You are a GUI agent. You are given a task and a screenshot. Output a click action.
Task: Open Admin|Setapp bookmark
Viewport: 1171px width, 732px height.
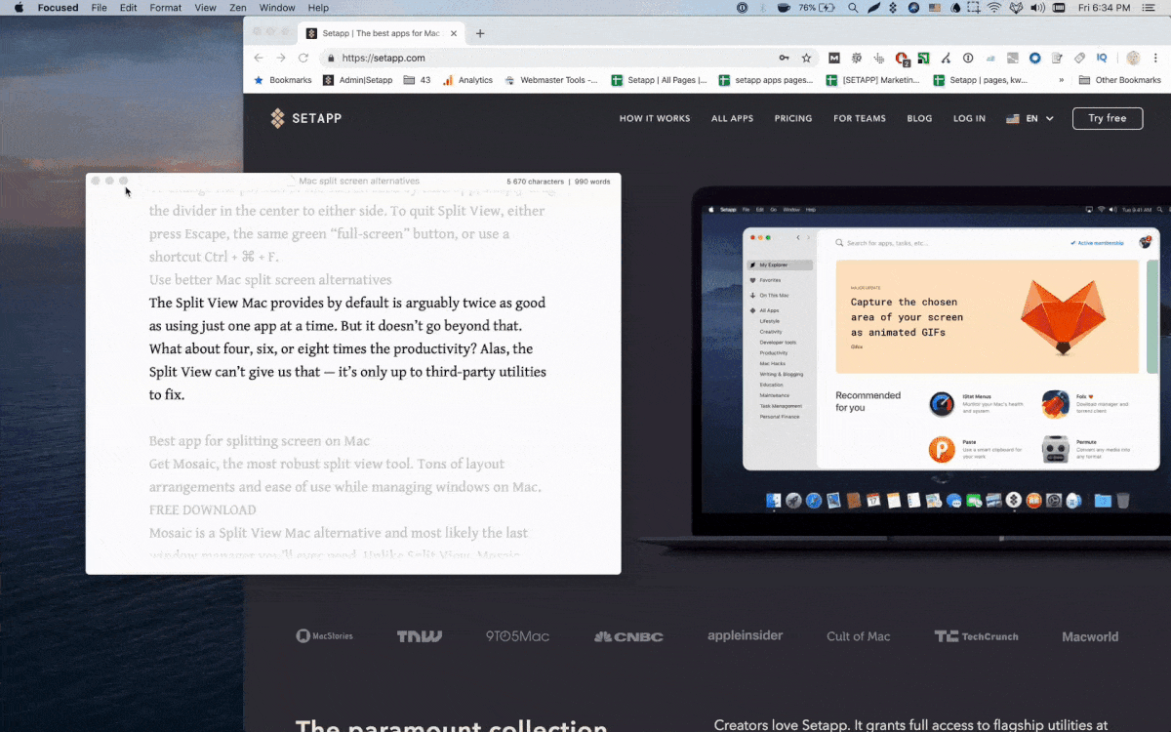pos(358,80)
